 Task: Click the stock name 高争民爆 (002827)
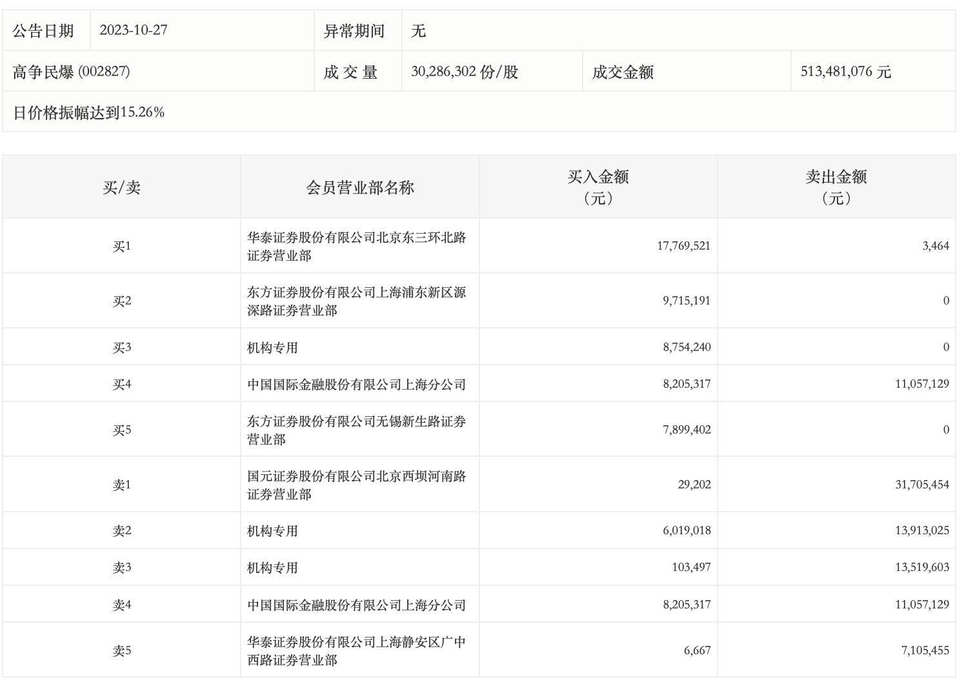[71, 72]
